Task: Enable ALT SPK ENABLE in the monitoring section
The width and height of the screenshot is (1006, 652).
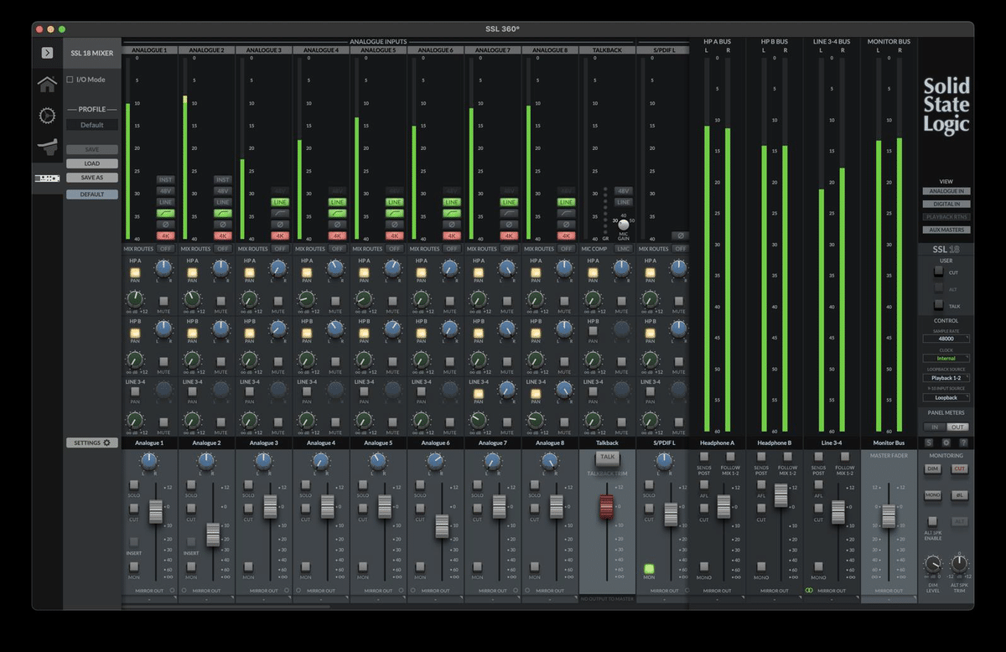Action: pos(931,520)
